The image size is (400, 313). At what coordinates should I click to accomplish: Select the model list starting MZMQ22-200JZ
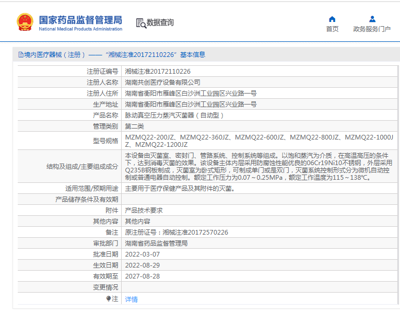259,141
